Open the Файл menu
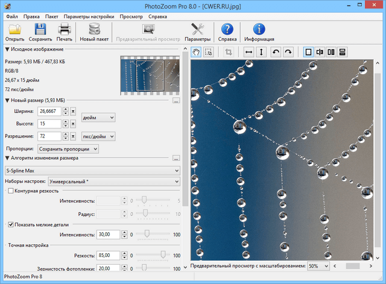The image size is (386, 284). 12,16
